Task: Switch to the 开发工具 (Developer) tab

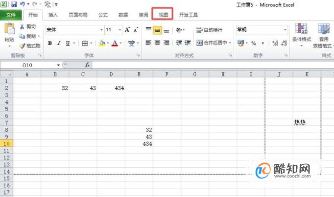Action: point(188,15)
